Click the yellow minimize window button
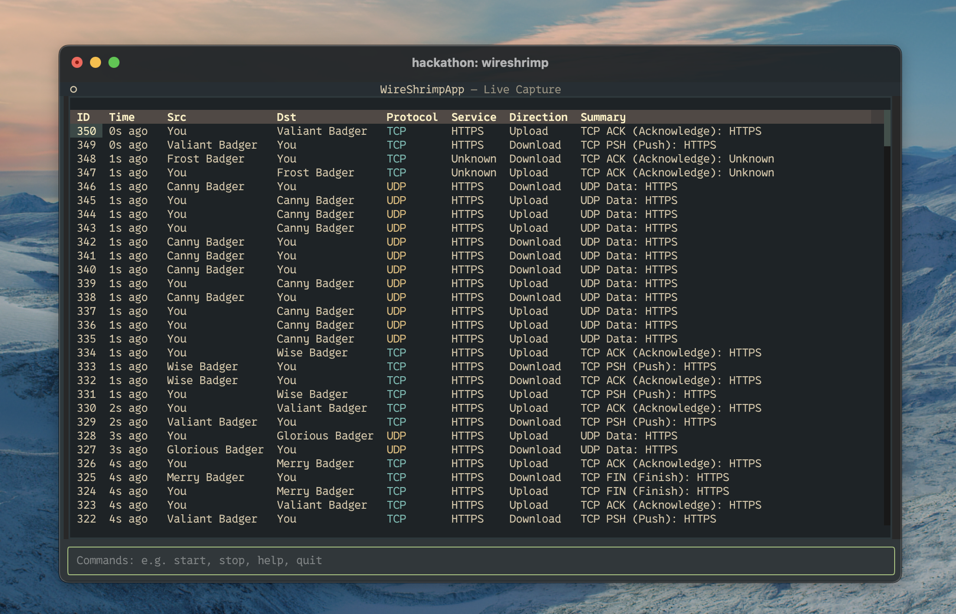 tap(96, 62)
